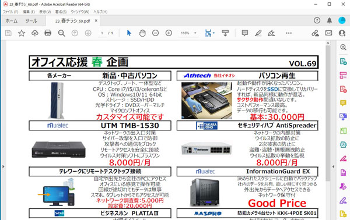Go to previous page arrow
Viewport: 350px width, 220px height.
pyautogui.click(x=75, y=33)
